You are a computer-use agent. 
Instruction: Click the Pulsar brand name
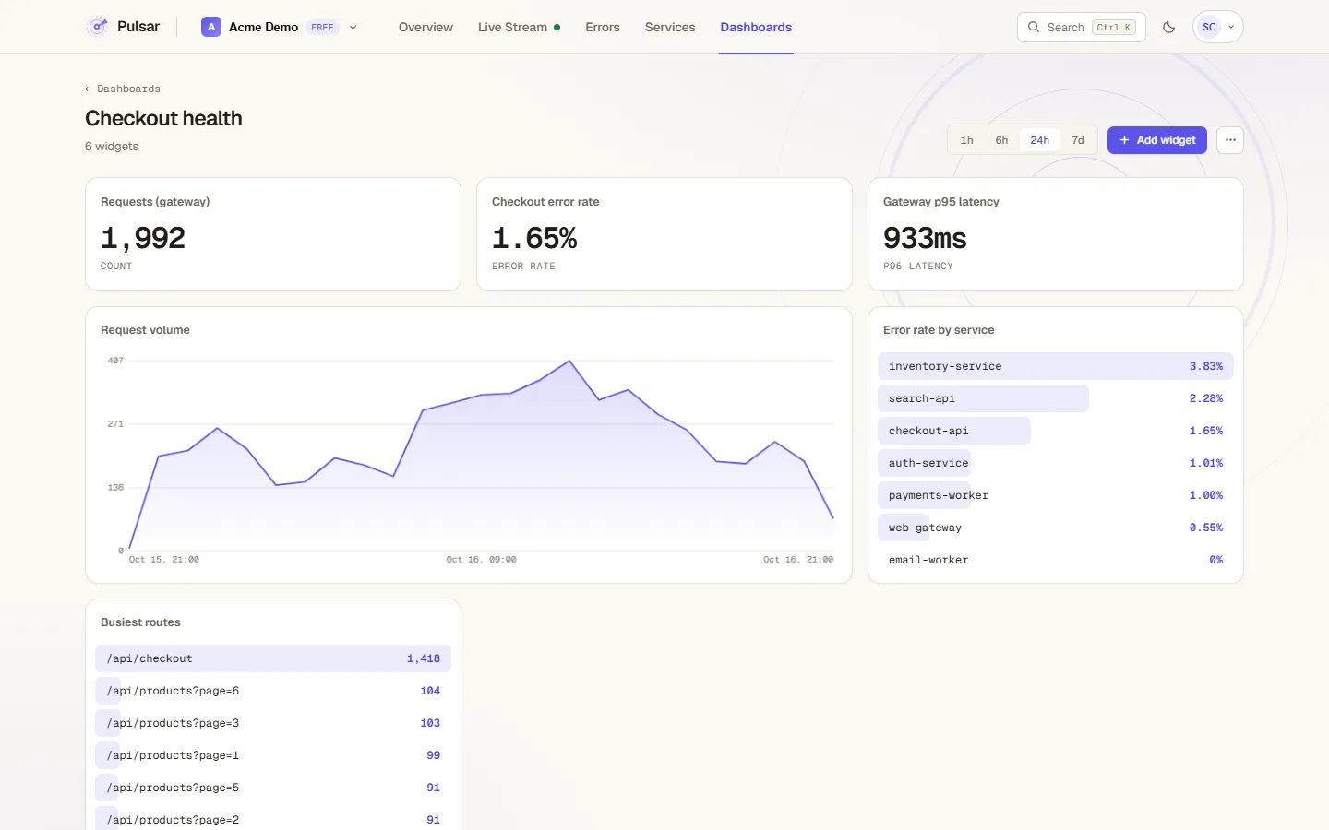(x=138, y=27)
